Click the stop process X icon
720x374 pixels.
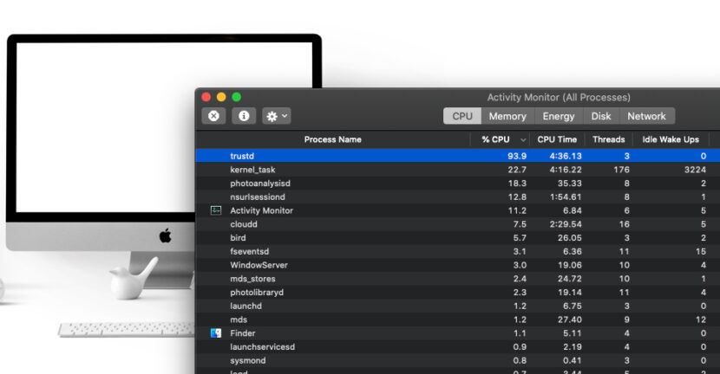pos(213,116)
